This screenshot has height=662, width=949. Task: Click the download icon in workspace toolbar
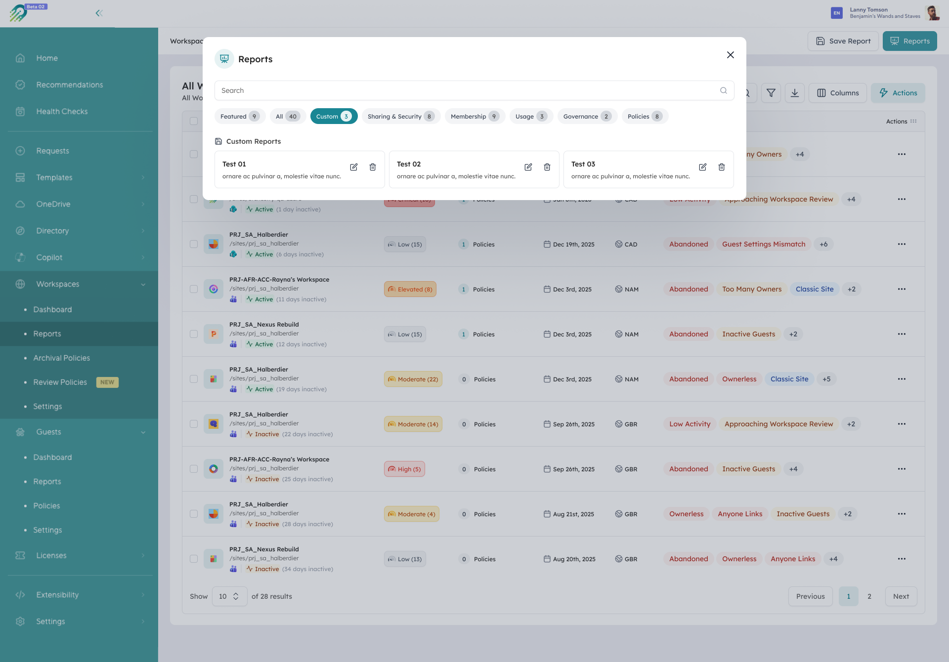point(795,93)
